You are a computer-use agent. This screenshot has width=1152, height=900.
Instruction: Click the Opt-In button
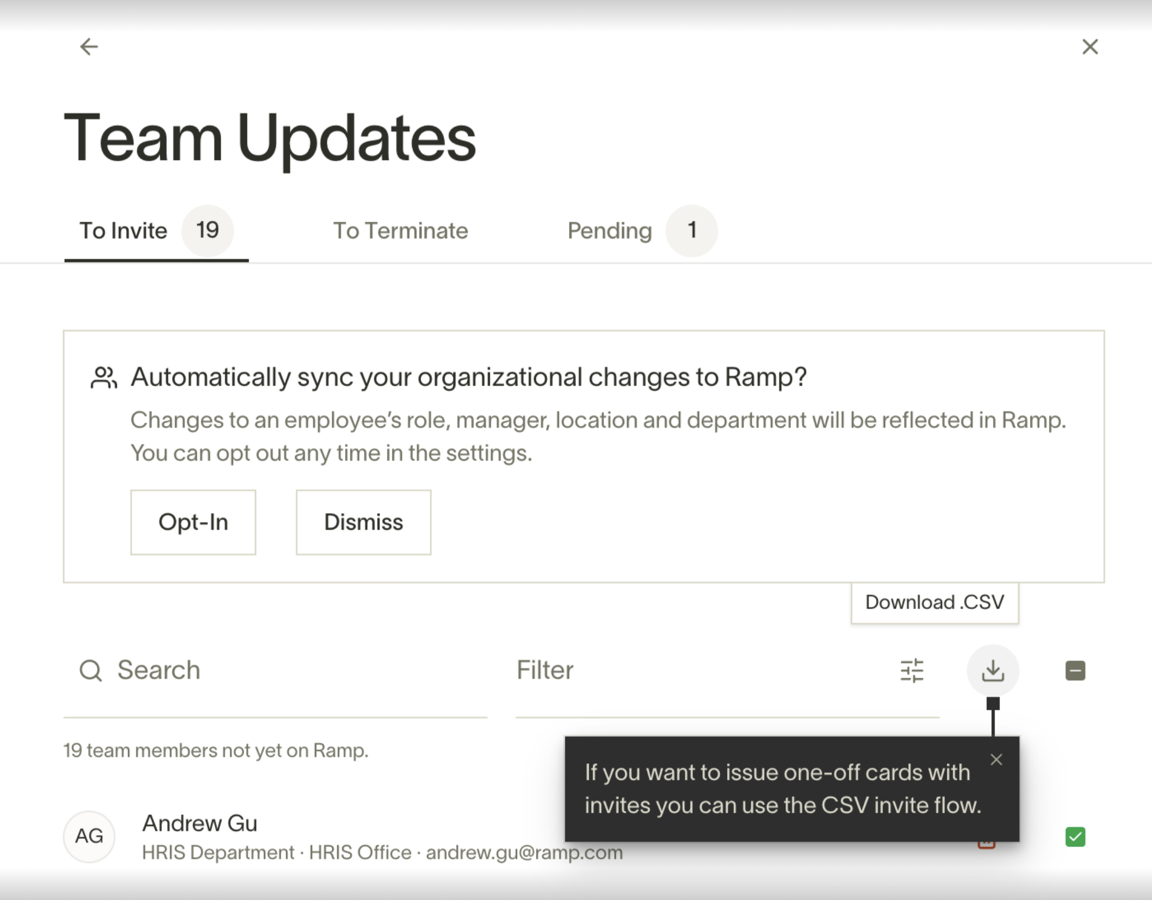pyautogui.click(x=193, y=522)
